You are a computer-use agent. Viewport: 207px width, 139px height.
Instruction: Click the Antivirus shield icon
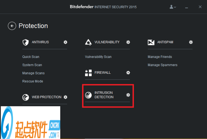point(25,42)
